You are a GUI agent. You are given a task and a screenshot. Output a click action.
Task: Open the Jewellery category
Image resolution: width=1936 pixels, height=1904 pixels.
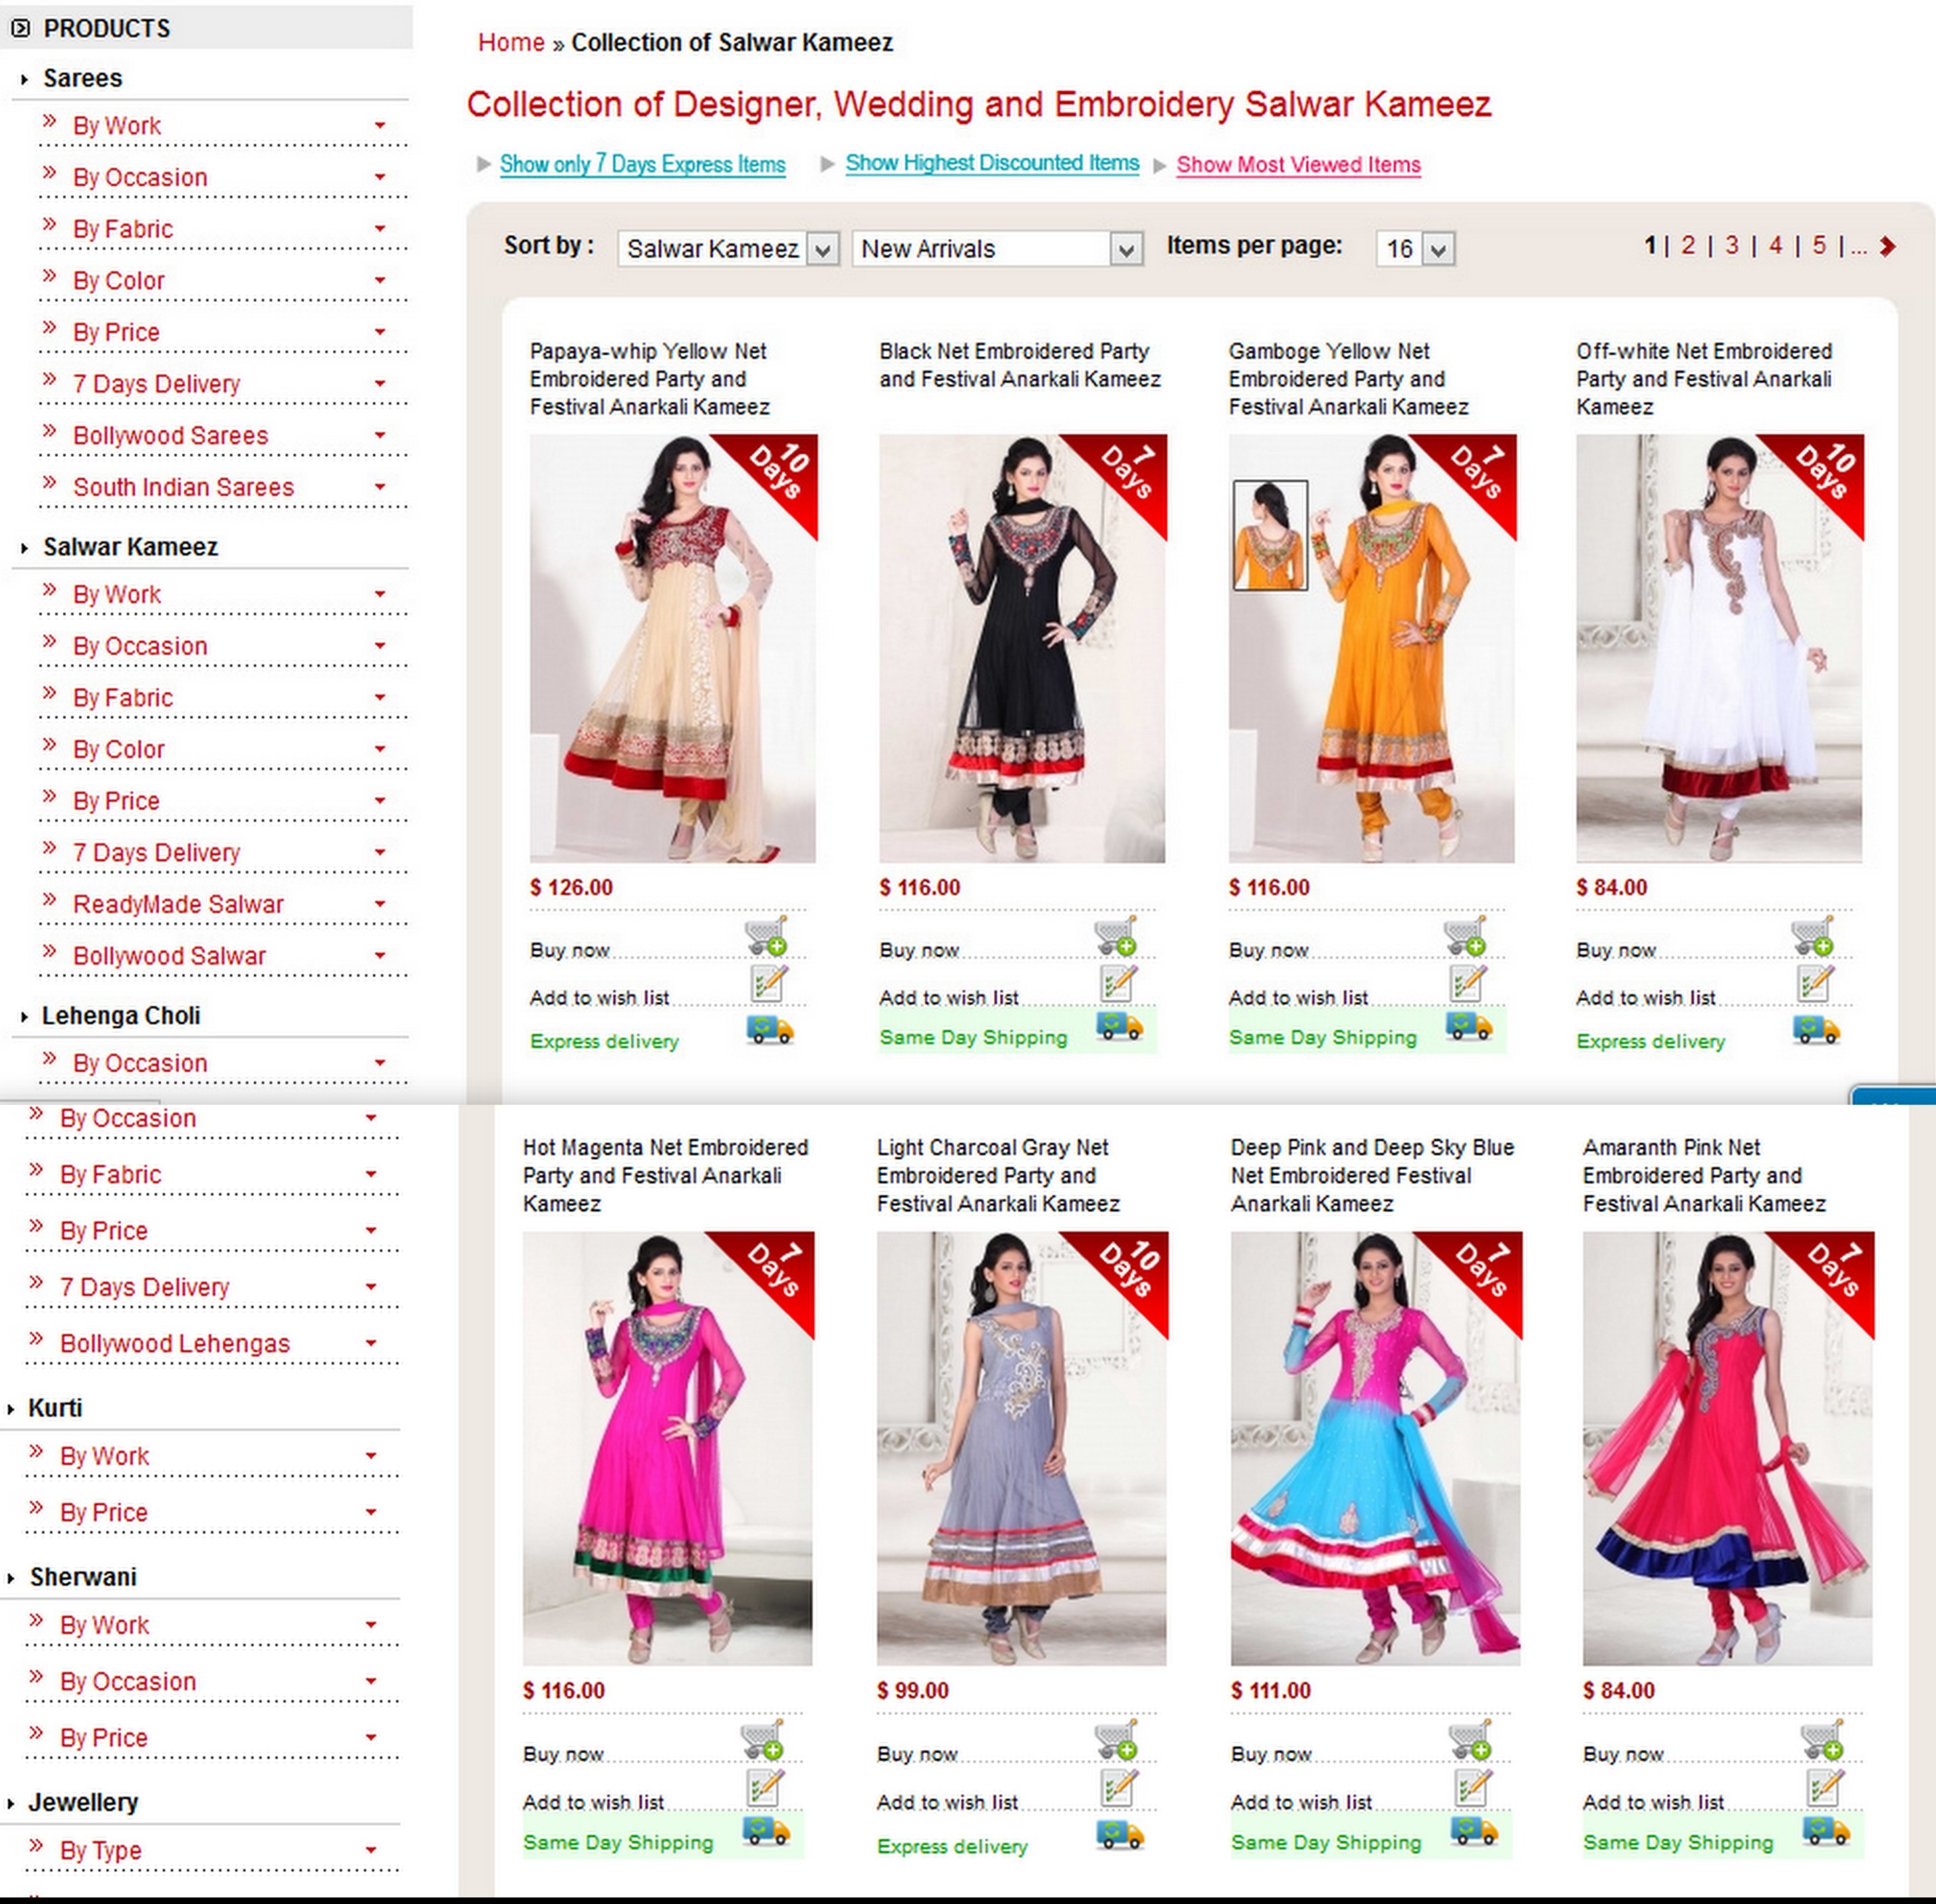[x=83, y=1803]
